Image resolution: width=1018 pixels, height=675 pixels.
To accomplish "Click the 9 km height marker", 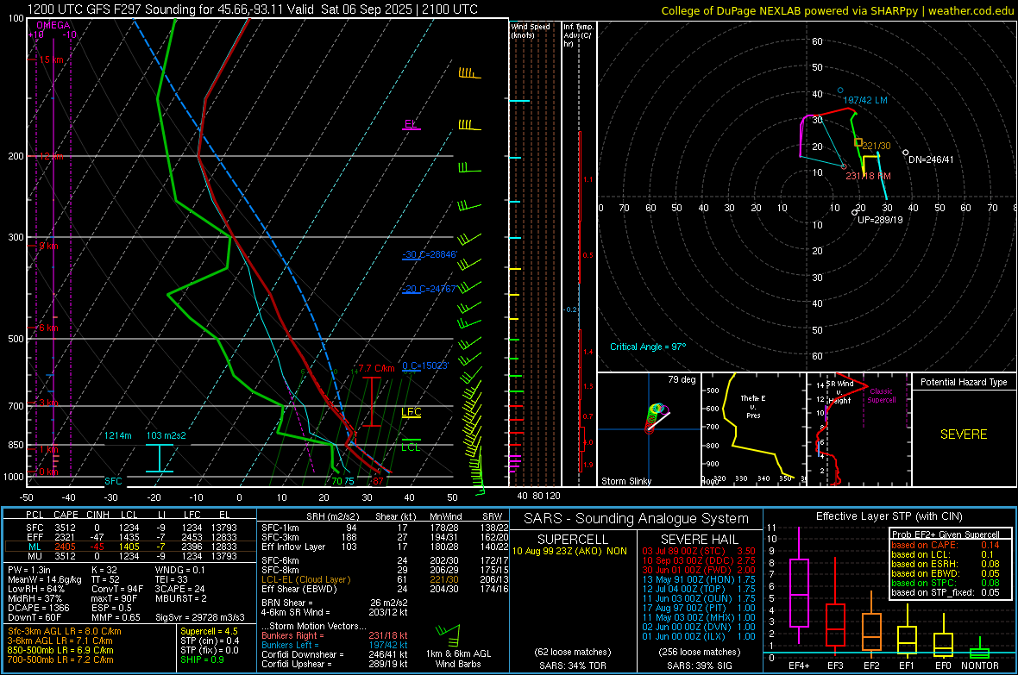I will [48, 246].
